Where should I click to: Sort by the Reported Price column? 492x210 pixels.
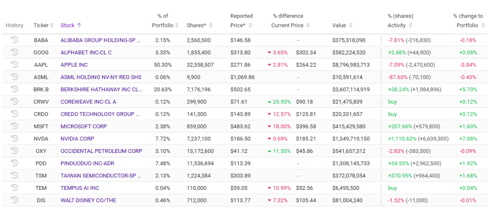(244, 25)
